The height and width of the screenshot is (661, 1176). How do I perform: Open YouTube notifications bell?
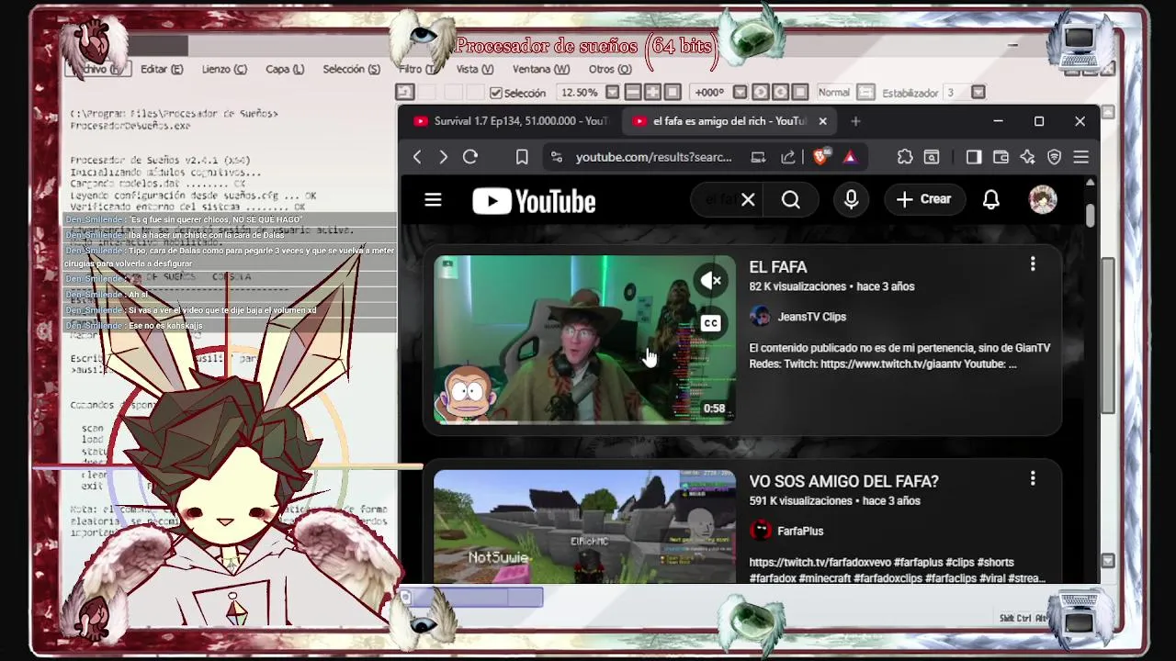990,200
